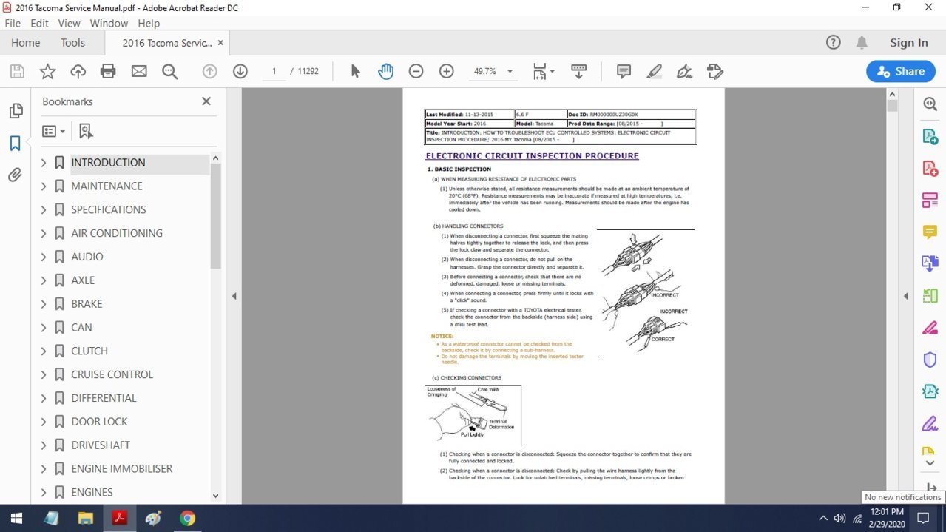Viewport: 946px width, 532px height.
Task: Go to next page arrow
Action: click(240, 72)
